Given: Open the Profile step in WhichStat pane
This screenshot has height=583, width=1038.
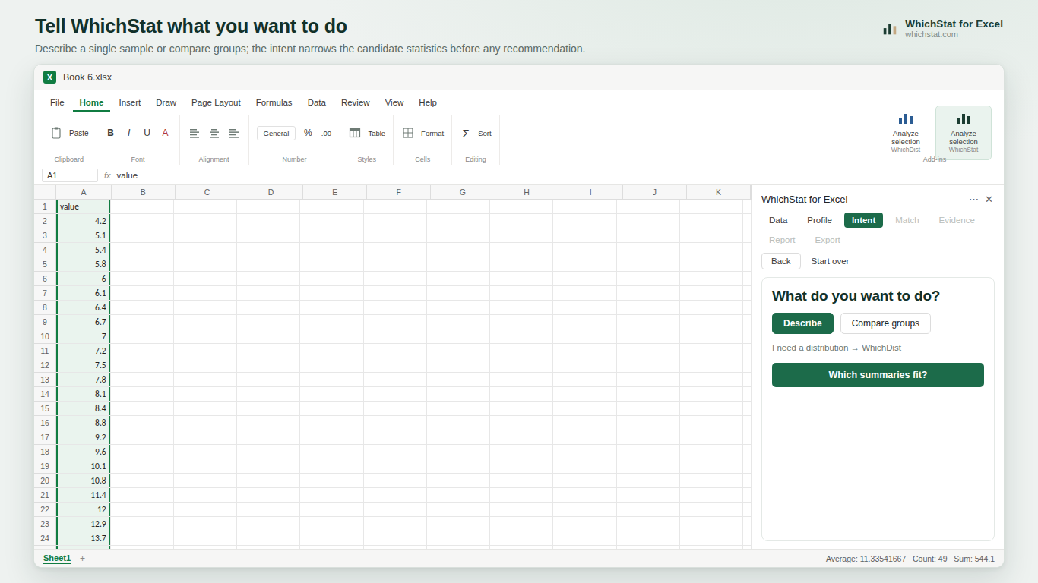Looking at the screenshot, I should pos(819,220).
